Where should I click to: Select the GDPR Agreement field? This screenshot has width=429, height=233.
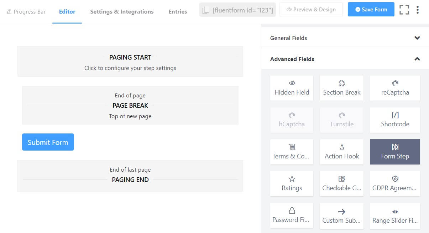click(x=395, y=183)
